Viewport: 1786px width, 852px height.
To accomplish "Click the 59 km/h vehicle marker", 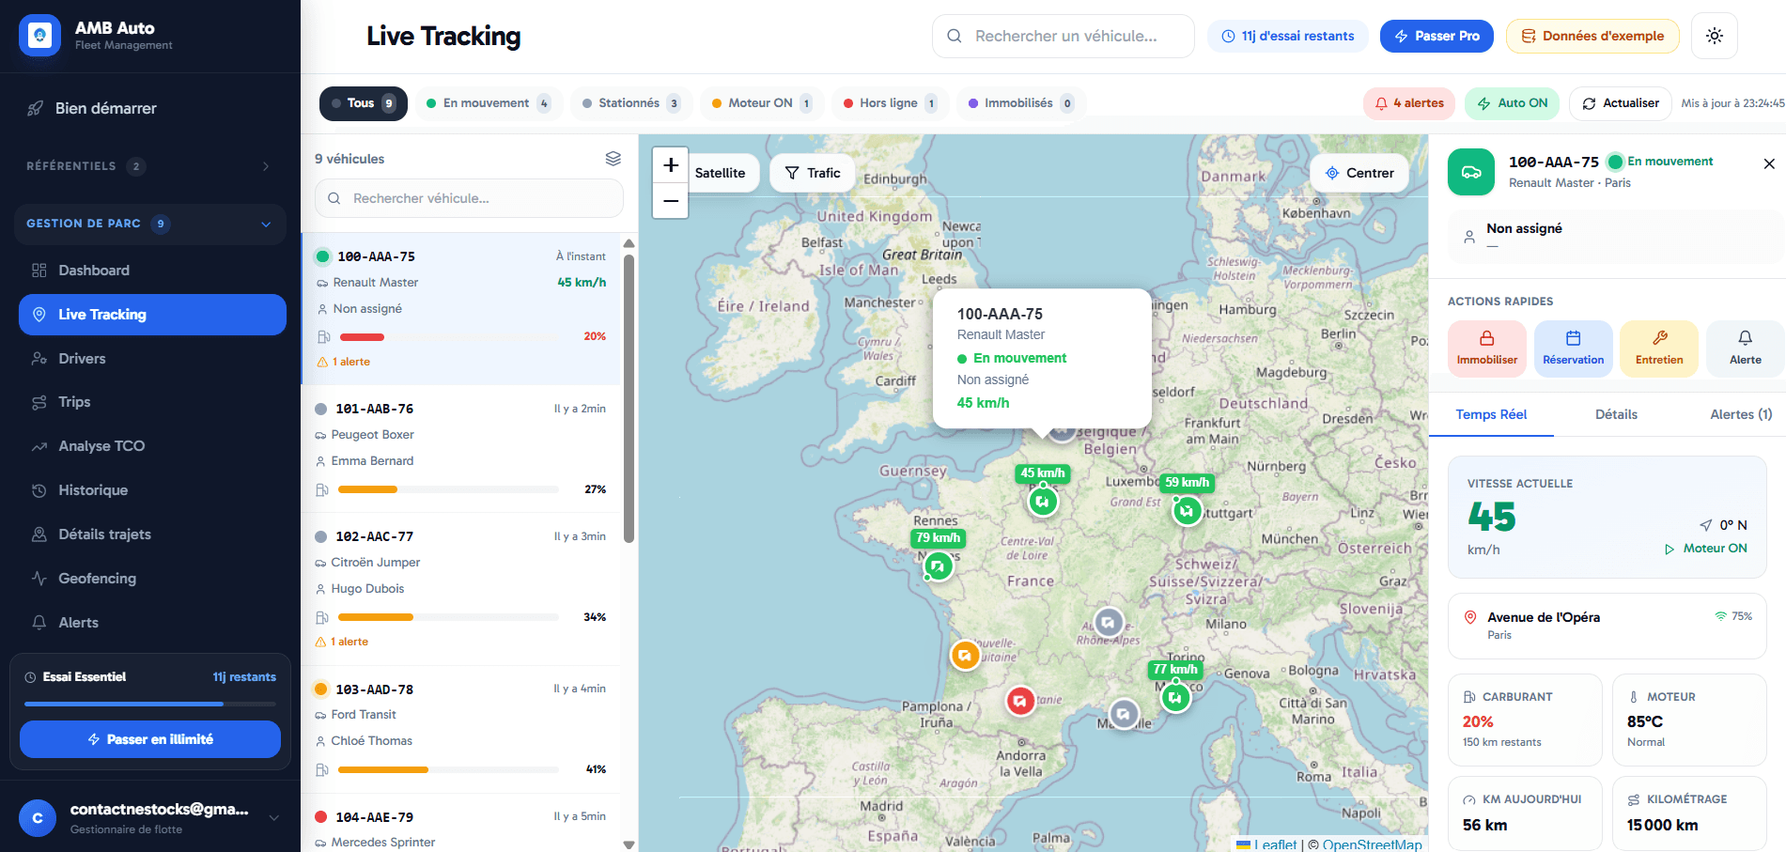I will (1188, 511).
